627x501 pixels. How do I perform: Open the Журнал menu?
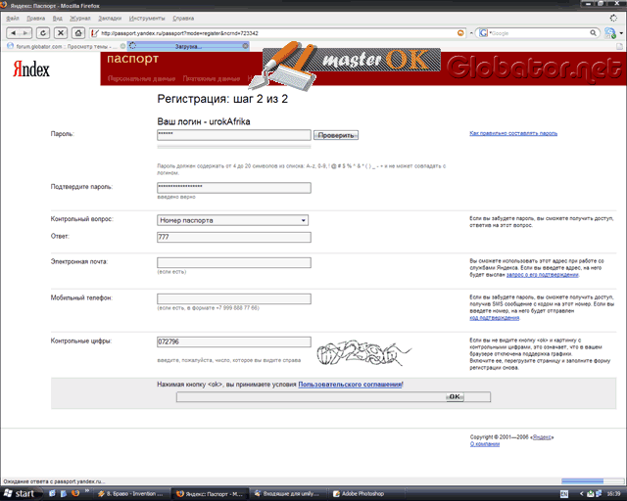tap(80, 19)
